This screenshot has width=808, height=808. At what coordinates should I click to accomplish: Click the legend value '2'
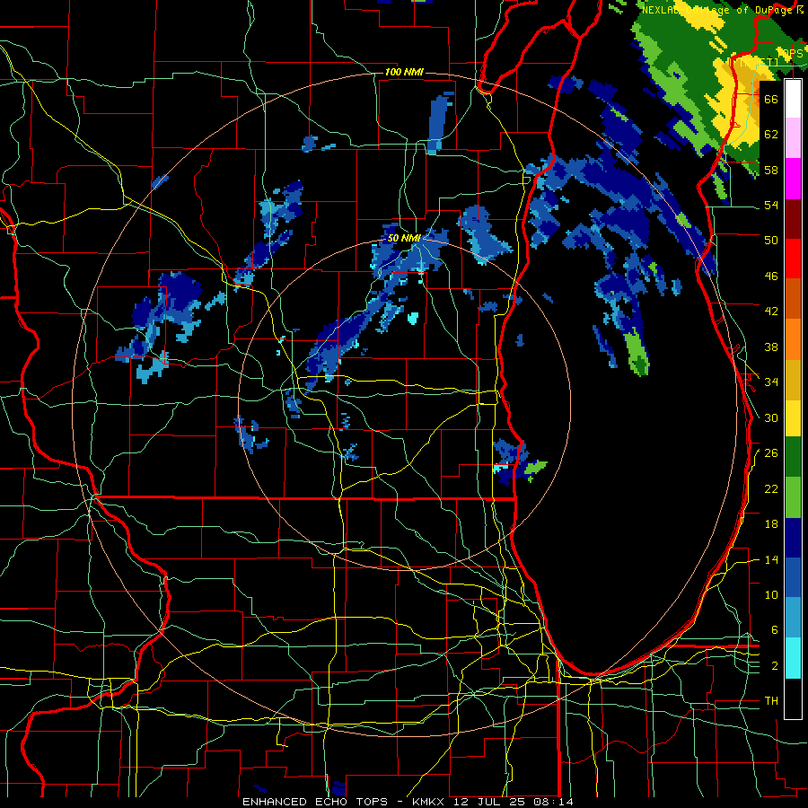pos(775,666)
